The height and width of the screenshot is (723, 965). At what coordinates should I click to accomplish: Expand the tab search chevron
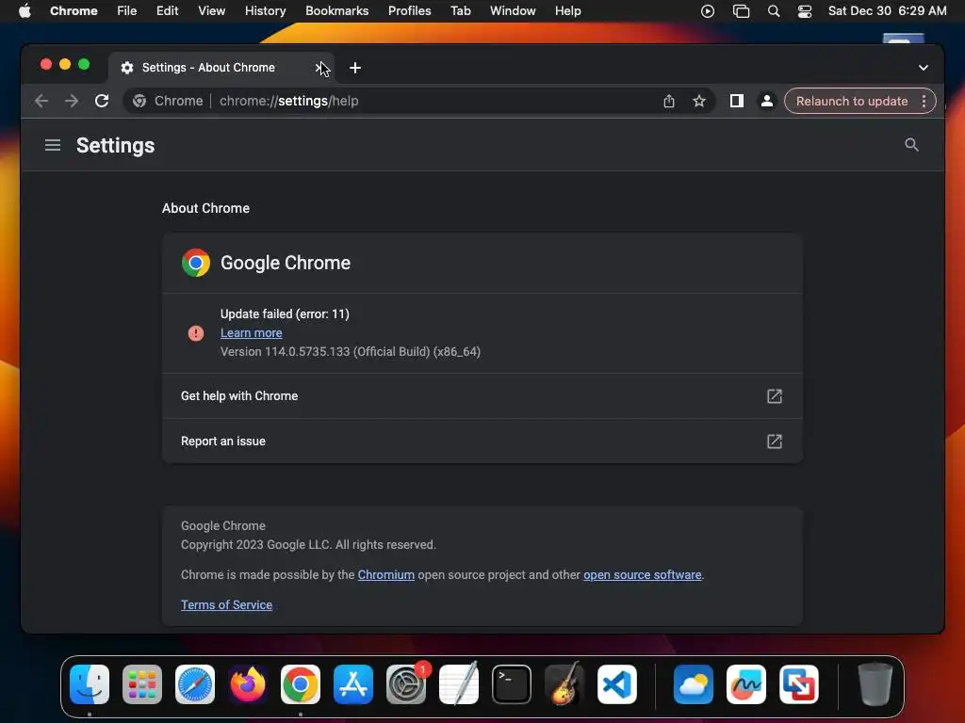[x=924, y=68]
